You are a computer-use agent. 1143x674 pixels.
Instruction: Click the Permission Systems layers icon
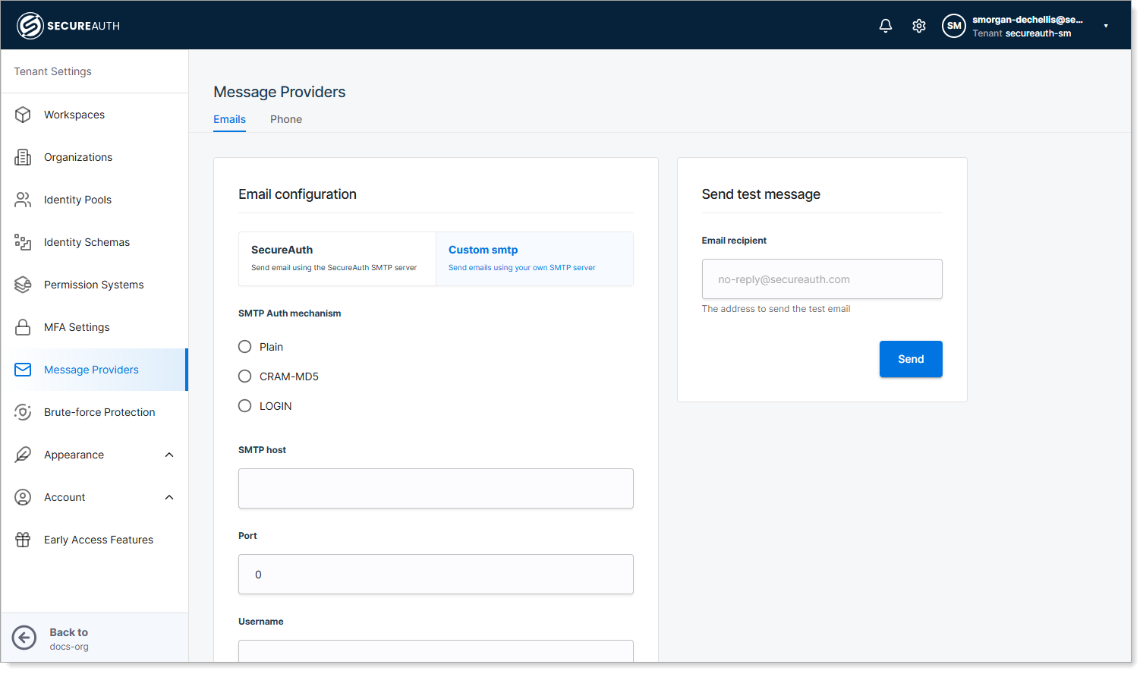tap(23, 285)
